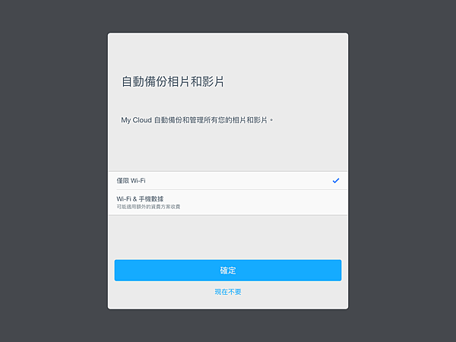Choose the Wi-Fi & 手機數據 option
Image resolution: width=456 pixels, height=342 pixels.
228,202
